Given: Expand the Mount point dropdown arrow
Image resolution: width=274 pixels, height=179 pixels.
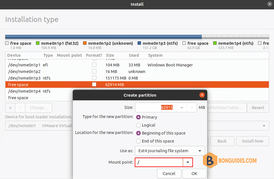Looking at the screenshot, I should (x=188, y=162).
